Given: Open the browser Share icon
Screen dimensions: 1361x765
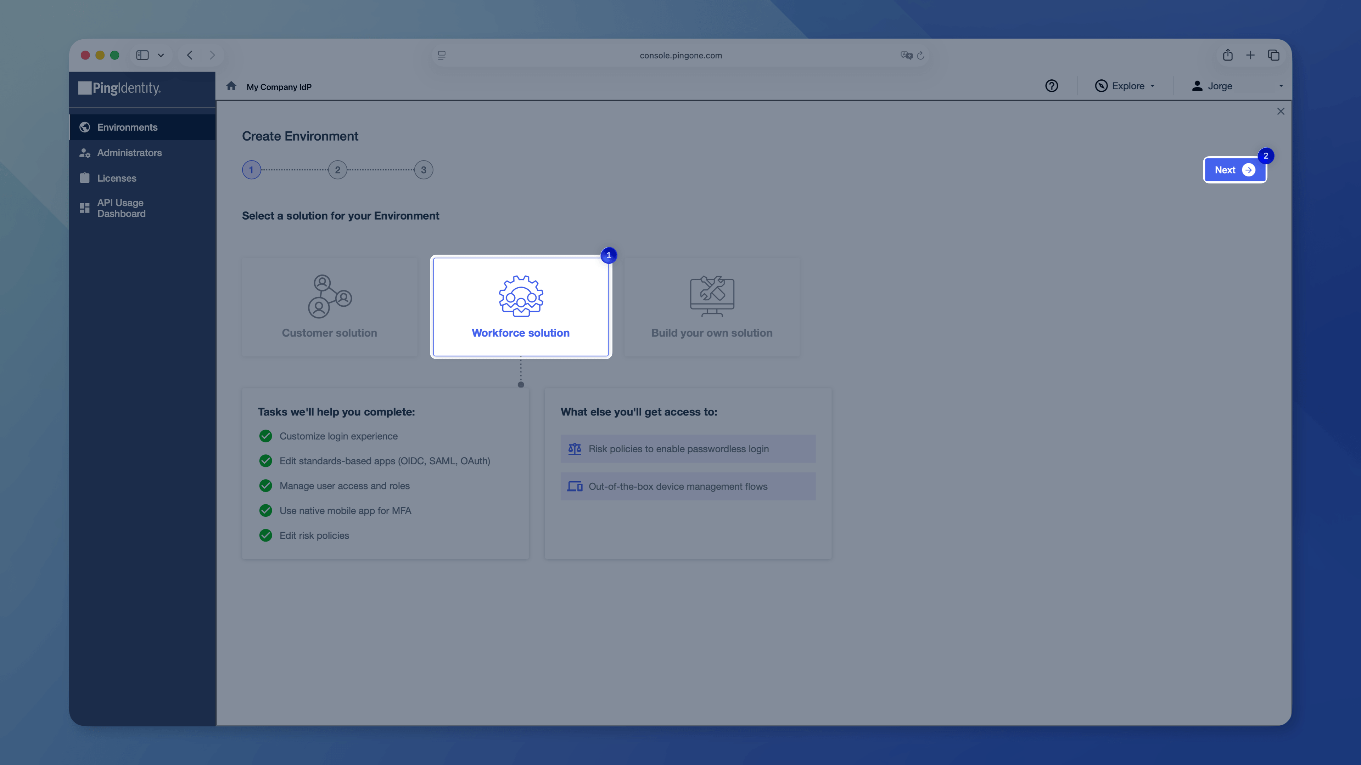Looking at the screenshot, I should 1227,55.
